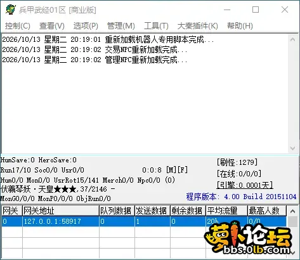Click the 网关 column header
This screenshot has height=260, width=300.
click(12, 211)
